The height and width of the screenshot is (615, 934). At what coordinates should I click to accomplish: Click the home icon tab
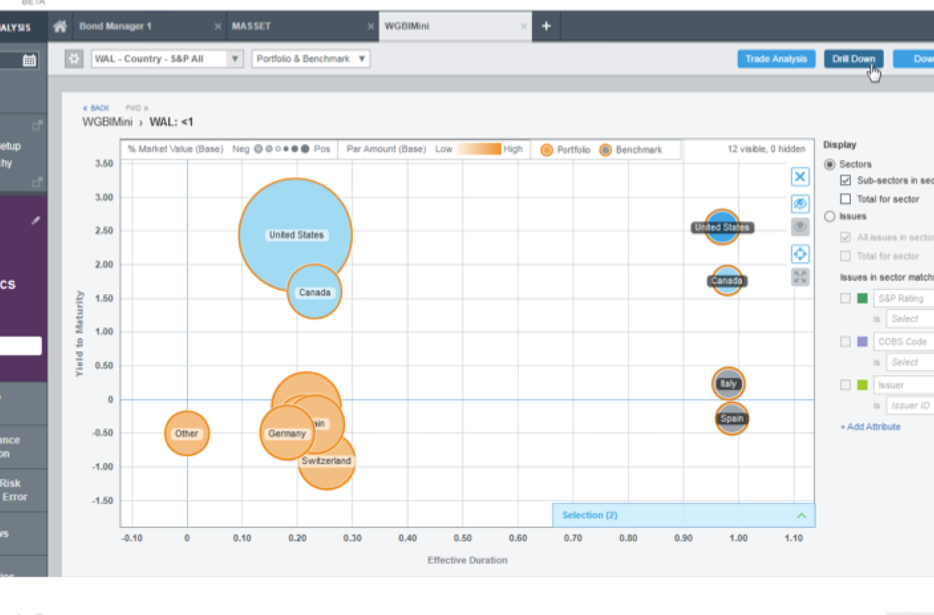(60, 26)
